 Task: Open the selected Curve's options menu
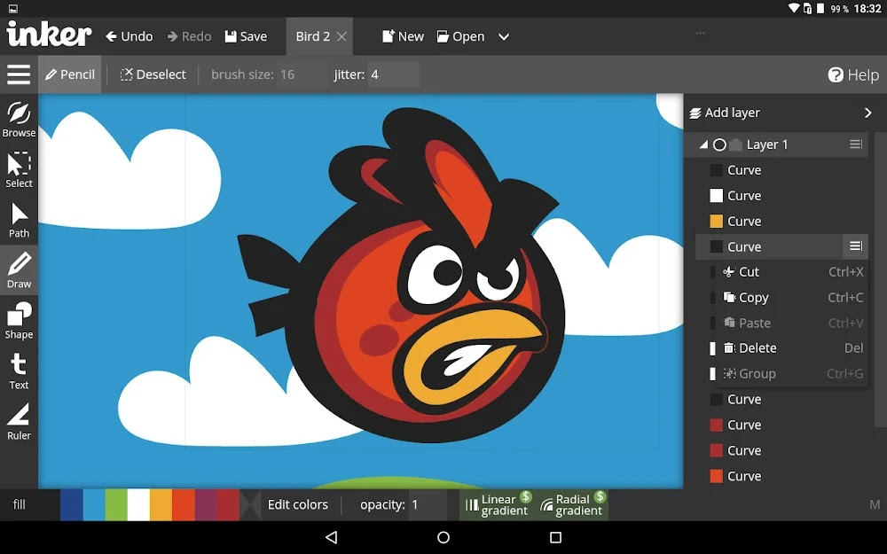click(x=856, y=246)
